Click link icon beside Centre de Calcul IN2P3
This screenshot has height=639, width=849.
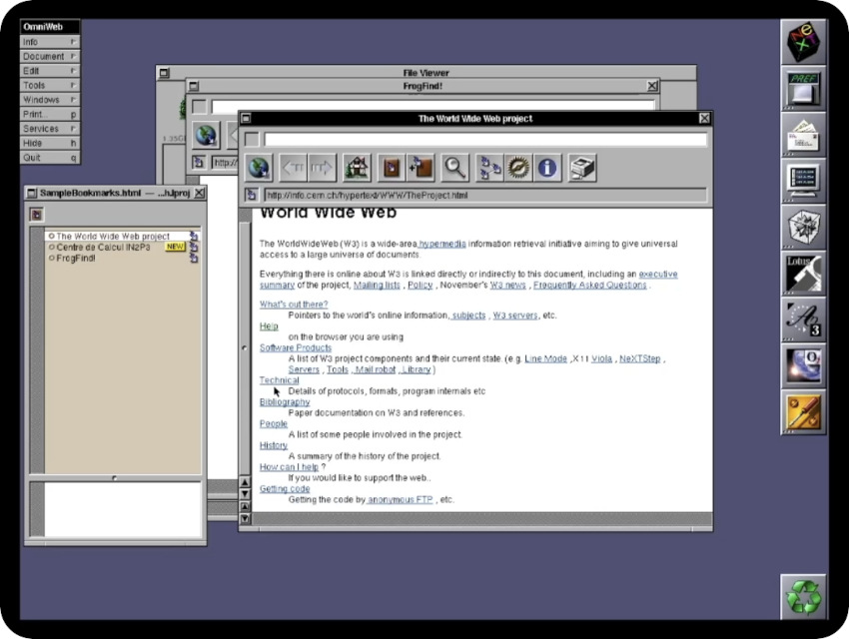pyautogui.click(x=194, y=248)
